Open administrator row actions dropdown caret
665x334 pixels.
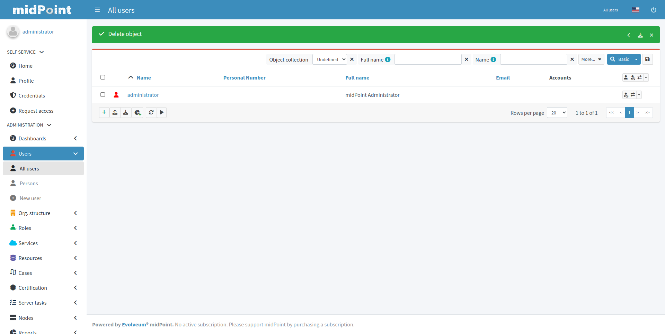pos(639,95)
